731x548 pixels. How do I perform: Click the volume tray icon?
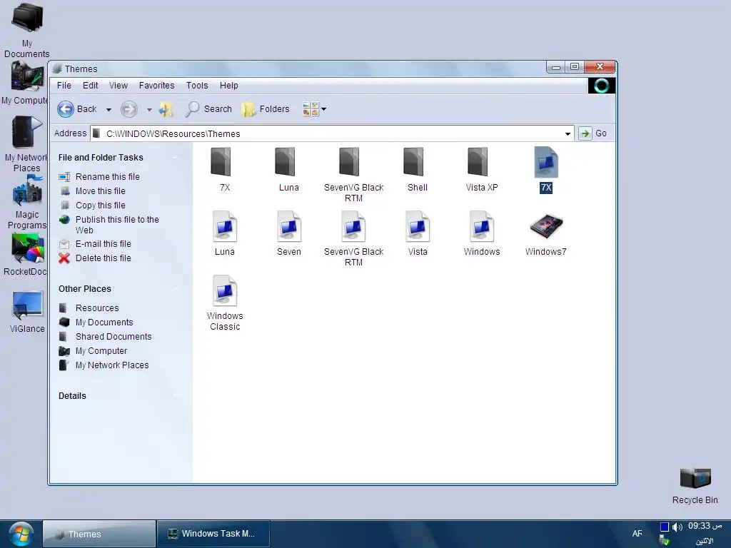[x=677, y=527]
